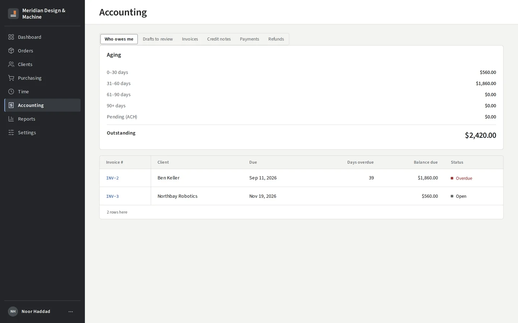Open invoice INV-2 link
518x323 pixels.
112,178
